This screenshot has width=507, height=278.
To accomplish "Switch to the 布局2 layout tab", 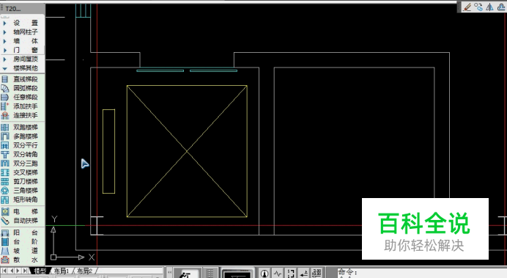I will tap(85, 271).
